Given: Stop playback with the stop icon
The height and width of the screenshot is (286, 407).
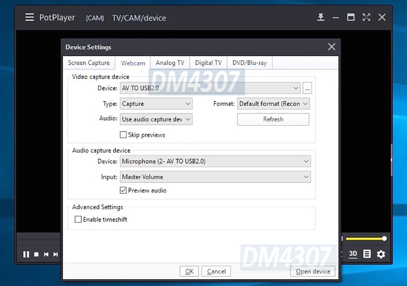Looking at the screenshot, I should pyautogui.click(x=36, y=254).
